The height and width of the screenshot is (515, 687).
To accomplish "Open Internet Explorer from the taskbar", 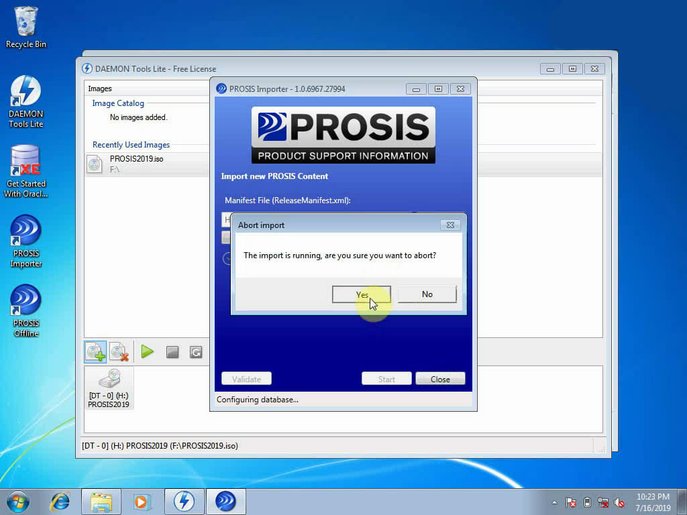I will pyautogui.click(x=60, y=501).
